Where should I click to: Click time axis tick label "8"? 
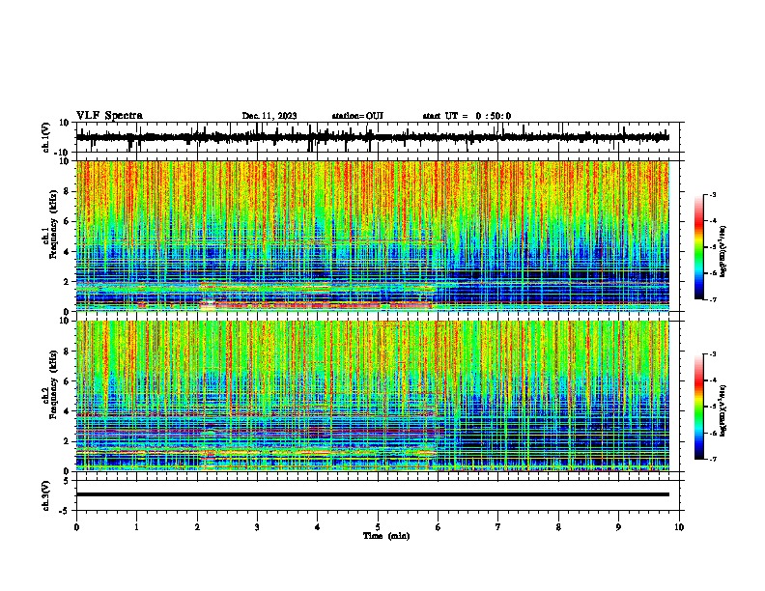(558, 526)
